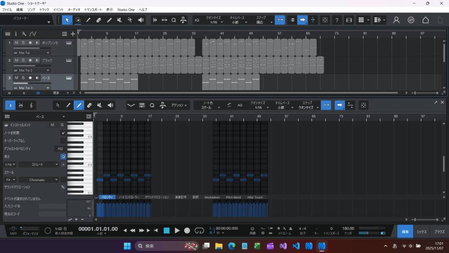Open the ミックス view button
The height and width of the screenshot is (253, 449).
[x=421, y=231]
